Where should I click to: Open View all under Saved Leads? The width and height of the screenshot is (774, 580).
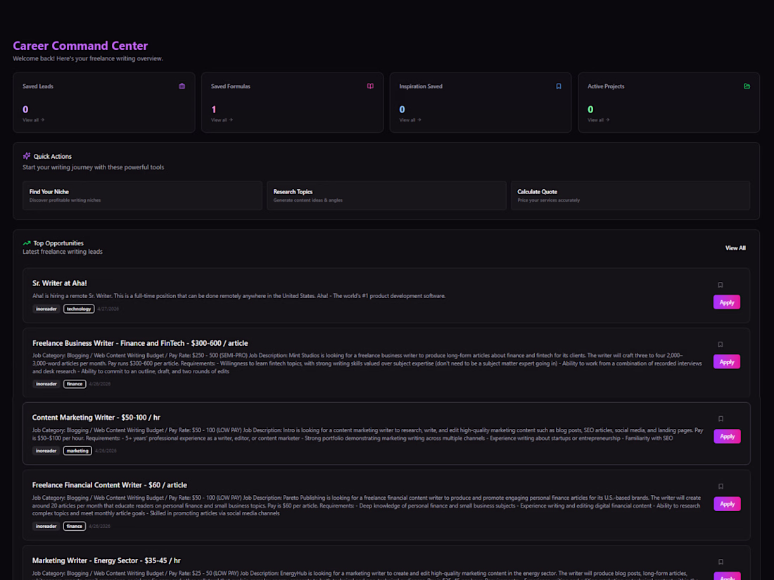(x=33, y=120)
